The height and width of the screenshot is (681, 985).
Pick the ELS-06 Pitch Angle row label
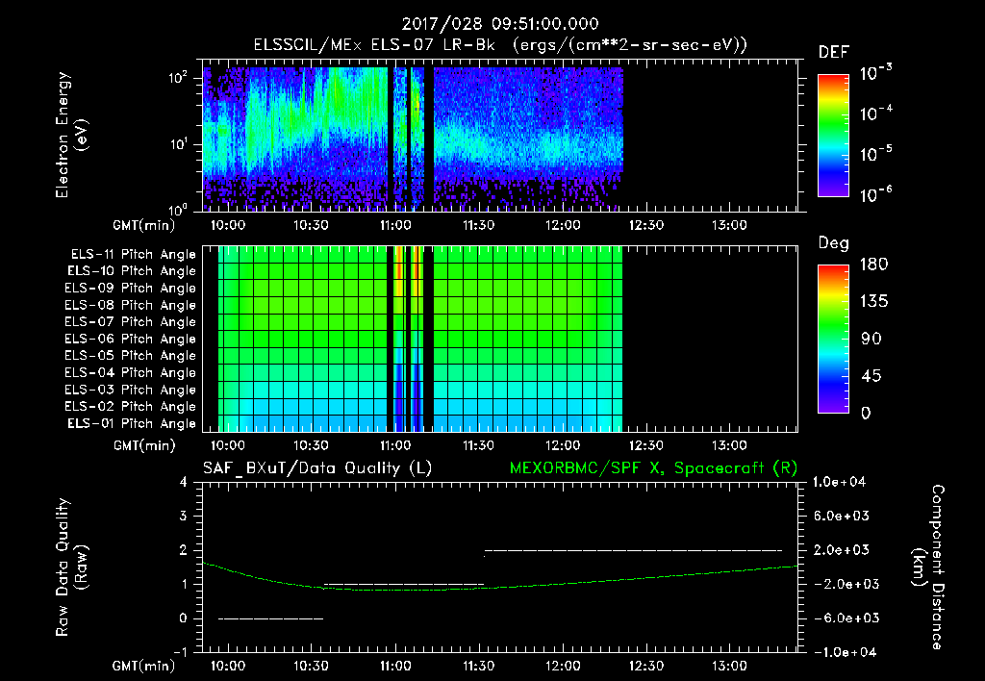[131, 340]
